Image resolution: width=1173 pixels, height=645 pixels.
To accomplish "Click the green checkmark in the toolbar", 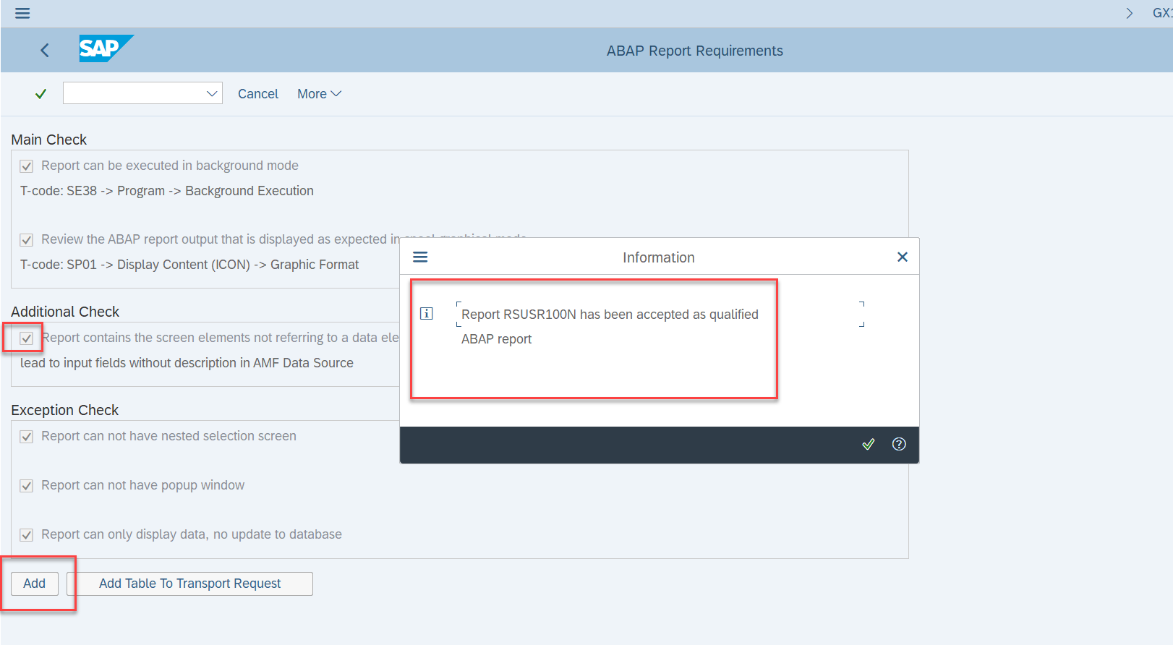I will coord(41,93).
